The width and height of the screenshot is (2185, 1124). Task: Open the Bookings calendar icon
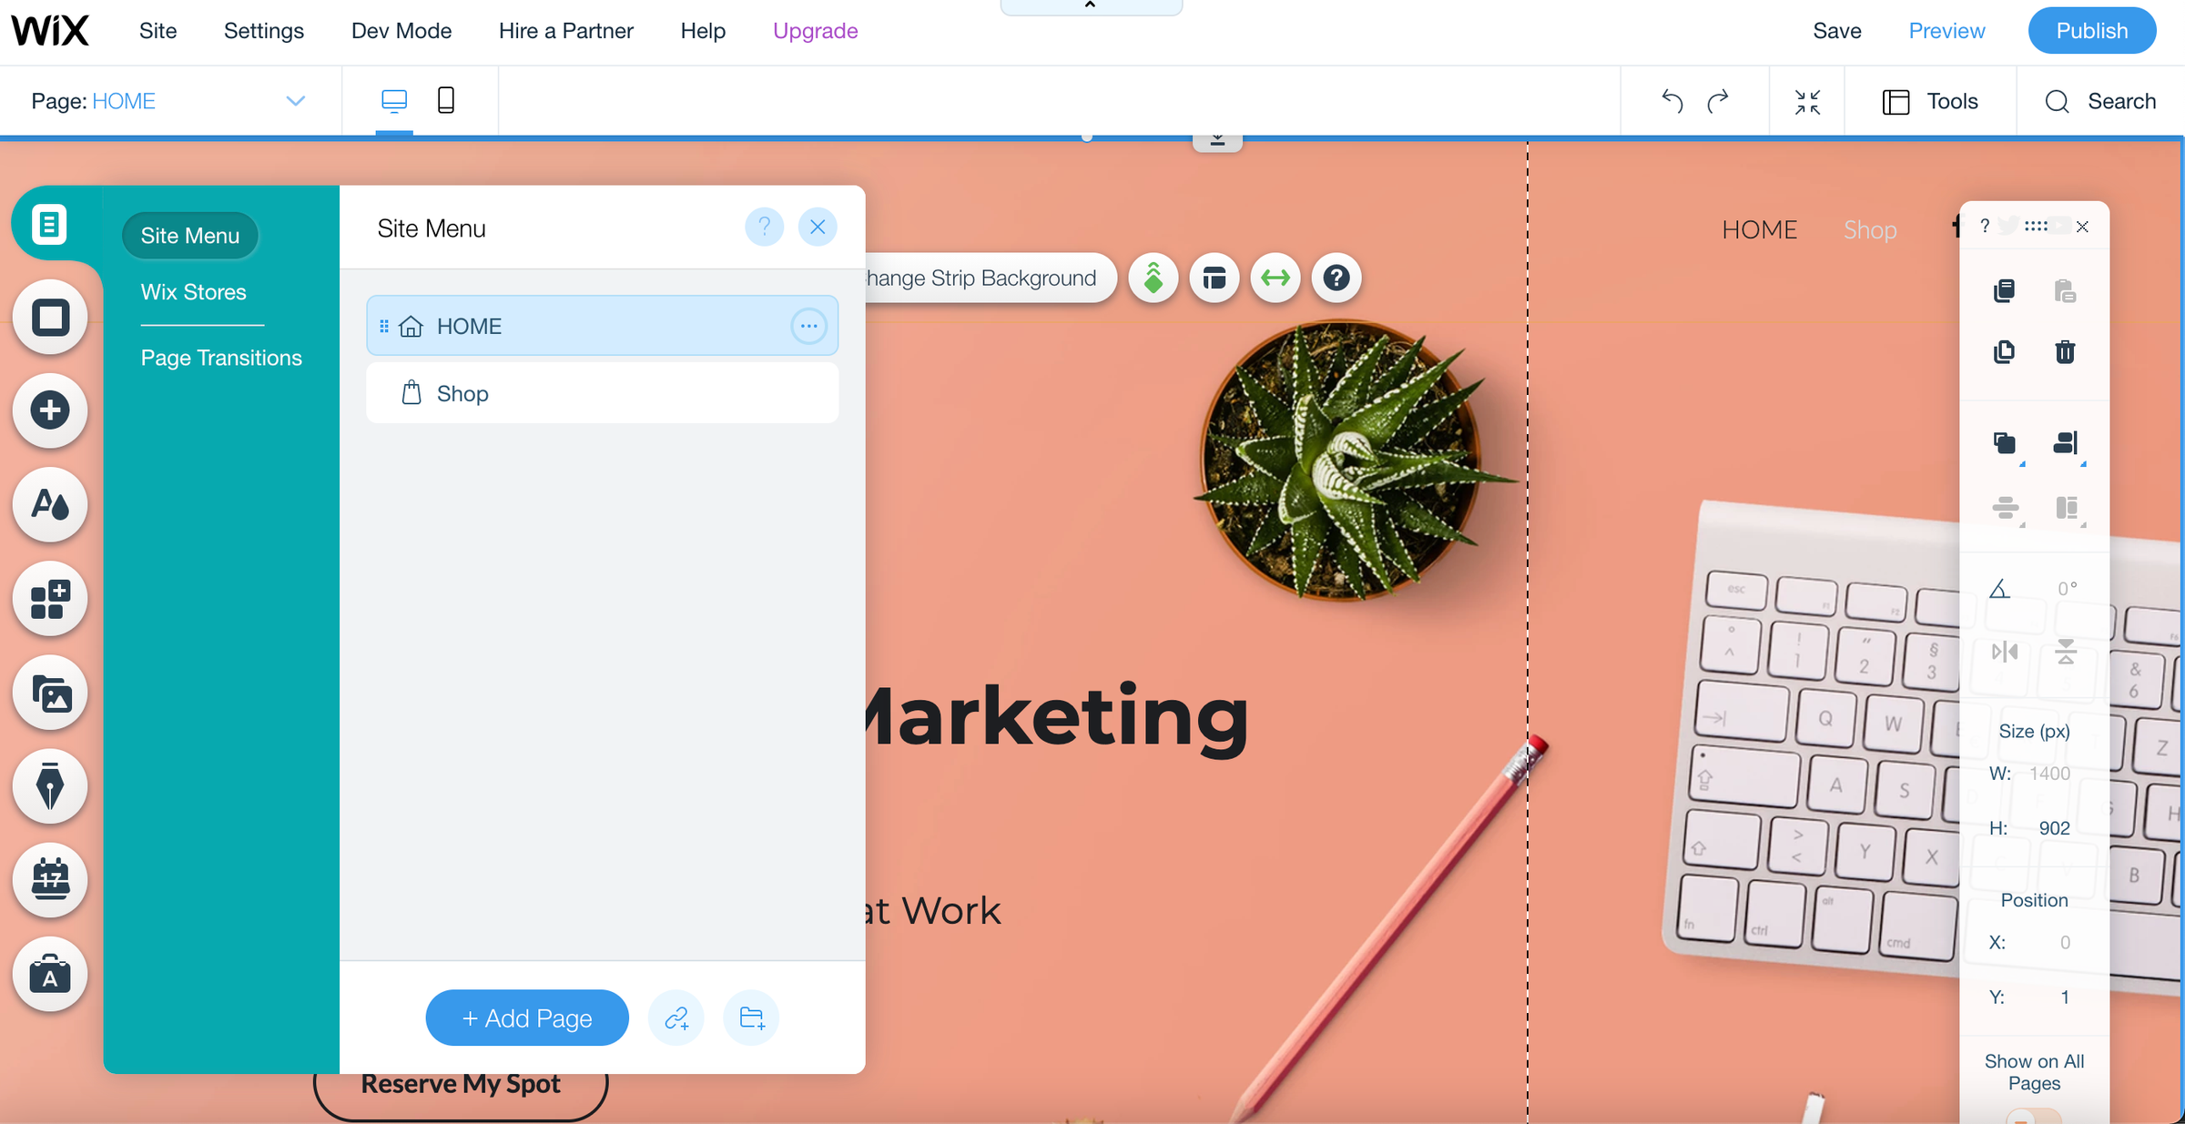point(50,880)
